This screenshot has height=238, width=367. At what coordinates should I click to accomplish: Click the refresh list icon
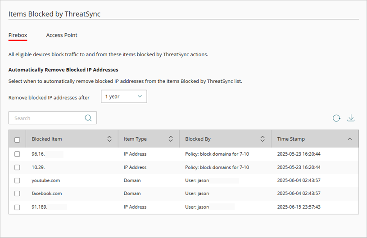click(x=336, y=118)
